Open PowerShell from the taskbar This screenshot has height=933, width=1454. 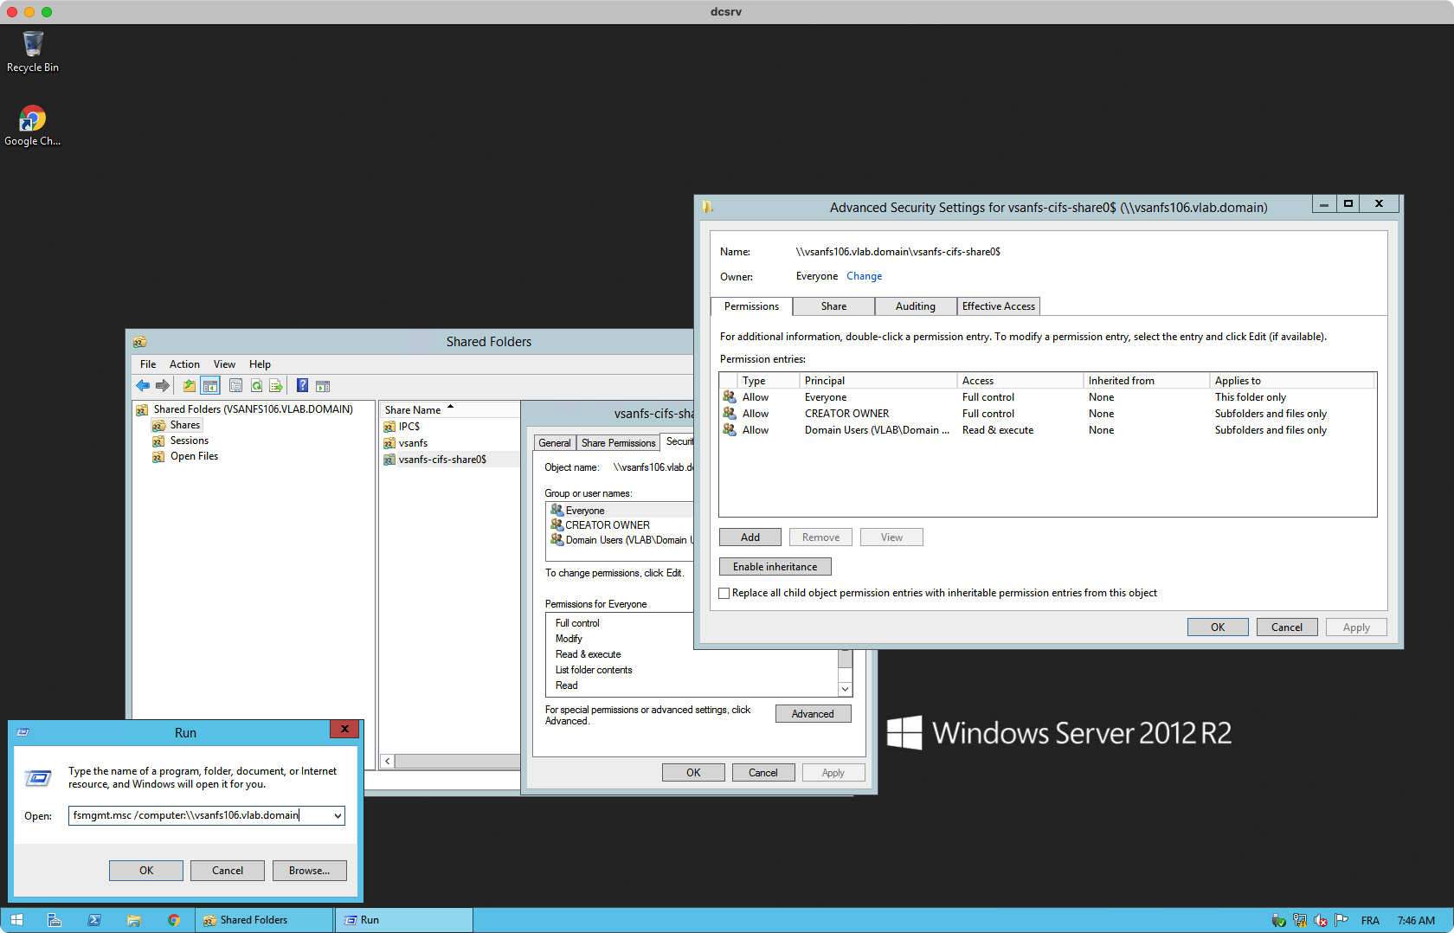[94, 920]
